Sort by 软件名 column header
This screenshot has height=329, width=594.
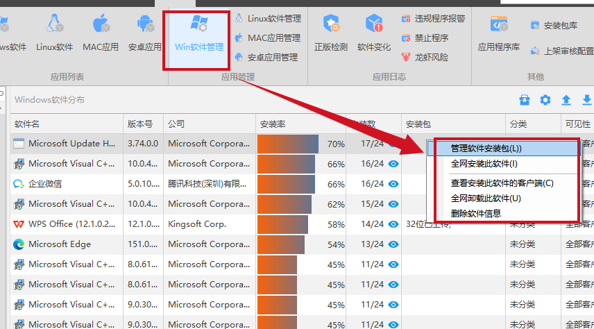67,124
